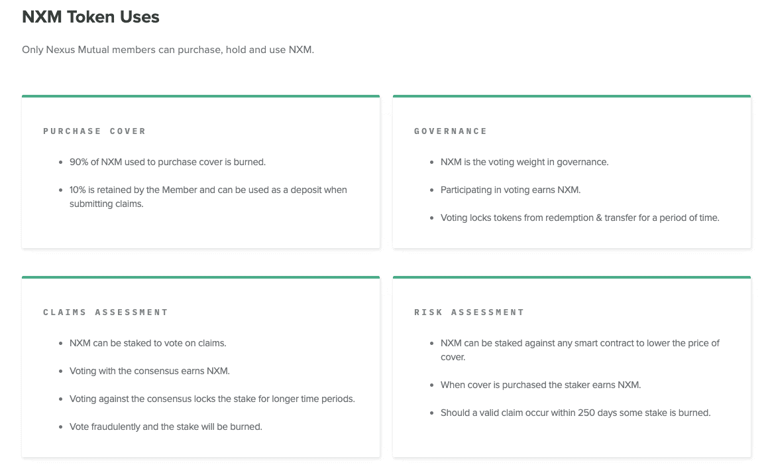Click 'When cover is purchased' bullet

(541, 385)
